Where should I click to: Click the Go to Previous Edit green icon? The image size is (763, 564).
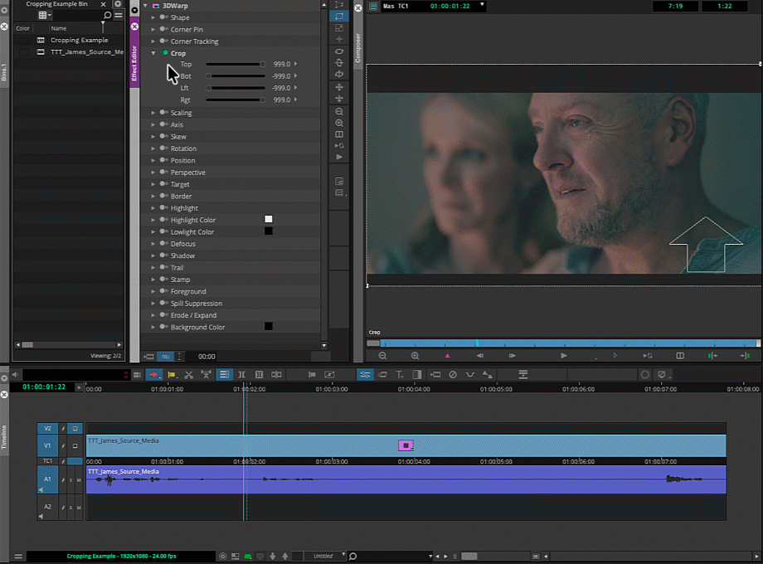pyautogui.click(x=712, y=356)
